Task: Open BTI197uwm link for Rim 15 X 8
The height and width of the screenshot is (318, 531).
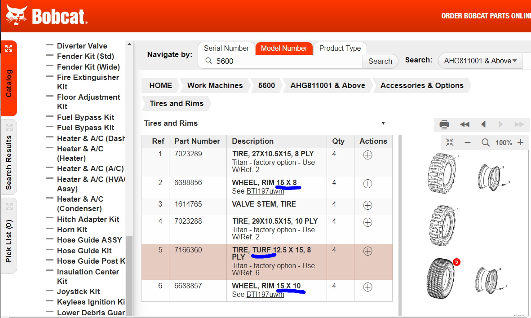Action: point(265,191)
